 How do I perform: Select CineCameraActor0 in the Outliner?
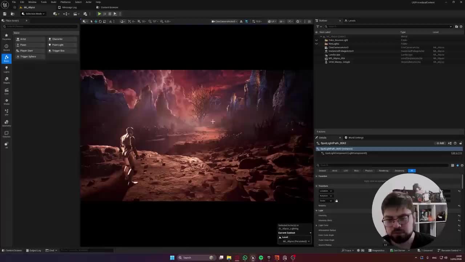[338, 47]
